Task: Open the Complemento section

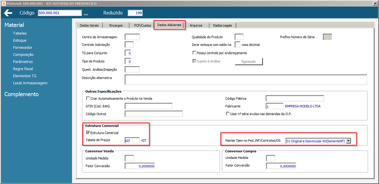Action: pyautogui.click(x=21, y=94)
